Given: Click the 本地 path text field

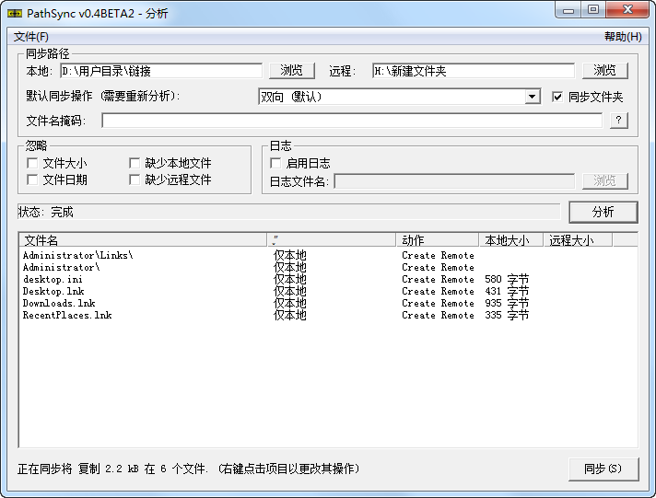Looking at the screenshot, I should pyautogui.click(x=161, y=71).
